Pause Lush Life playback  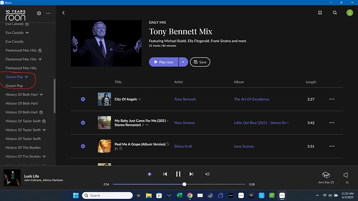(178, 174)
